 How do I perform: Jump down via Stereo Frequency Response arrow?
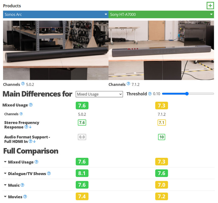click(x=30, y=127)
